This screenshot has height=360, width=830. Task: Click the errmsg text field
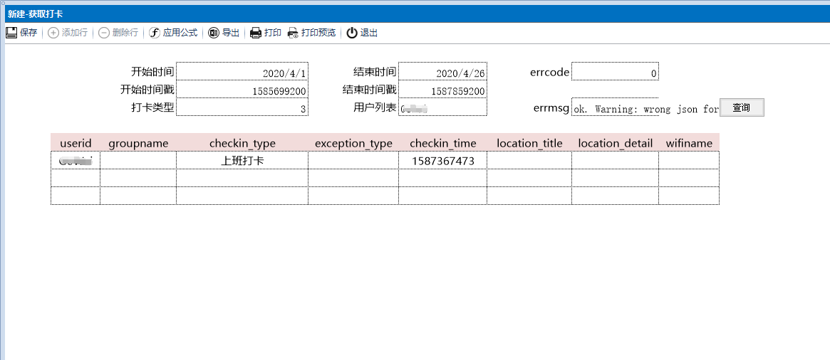pos(645,109)
